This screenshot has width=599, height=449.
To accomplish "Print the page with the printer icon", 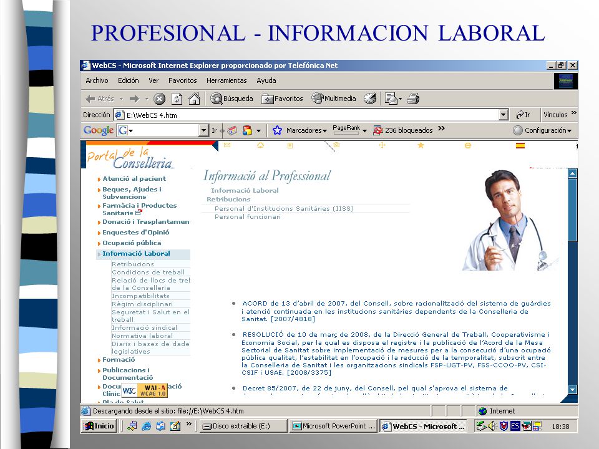I will point(413,99).
